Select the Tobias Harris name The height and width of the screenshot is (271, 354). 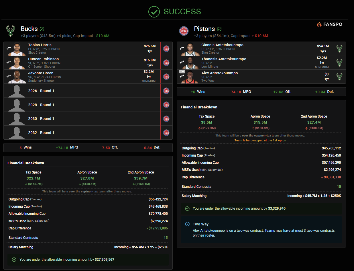tap(40, 45)
